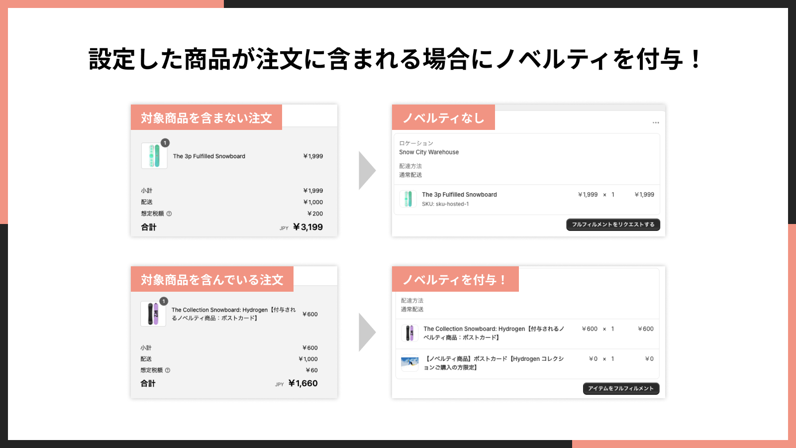Click the ¥3,199 order total amount

pos(308,227)
